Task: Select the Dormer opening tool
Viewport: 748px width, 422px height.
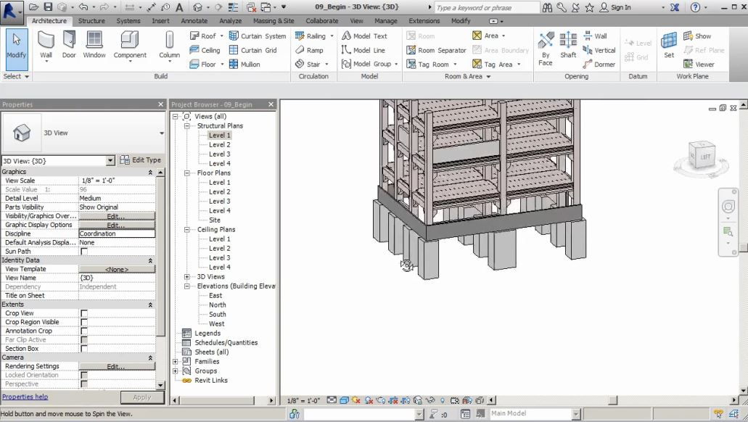Action: (599, 64)
